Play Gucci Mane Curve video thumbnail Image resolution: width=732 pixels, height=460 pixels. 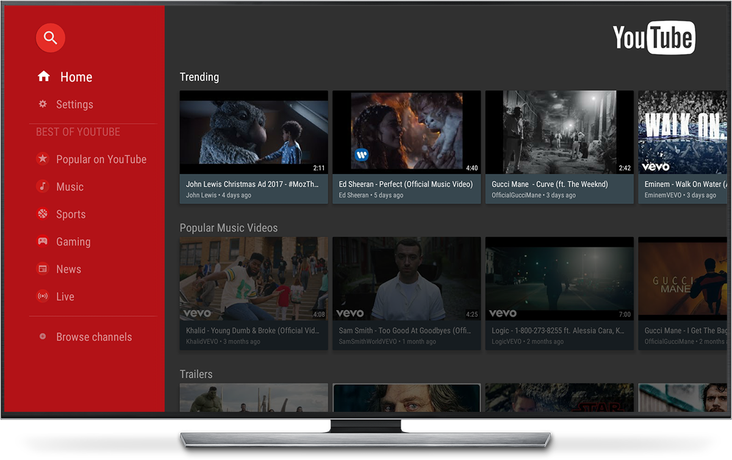click(559, 133)
